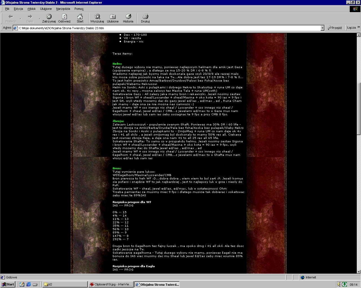Viewport: 361px width, 288px height.
Task: Expand the address bar dropdown arrow
Action: coord(322,28)
